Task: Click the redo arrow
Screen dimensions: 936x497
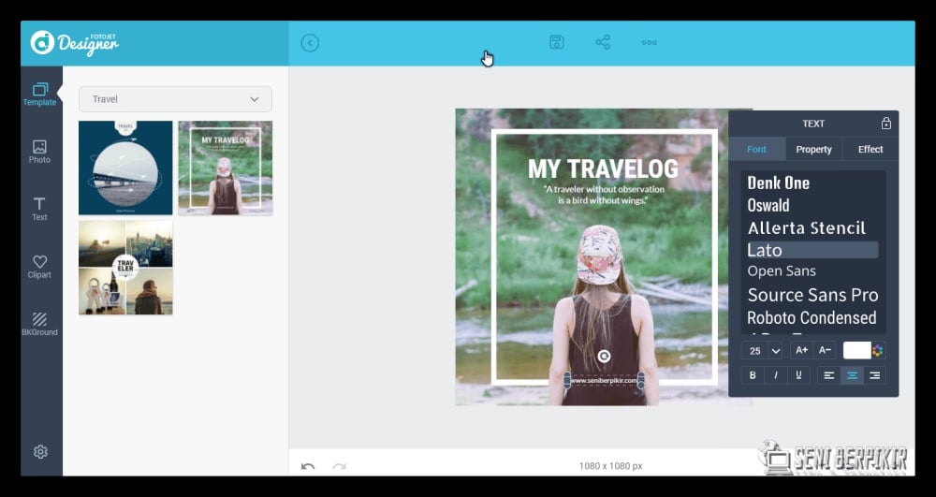Action: (339, 466)
